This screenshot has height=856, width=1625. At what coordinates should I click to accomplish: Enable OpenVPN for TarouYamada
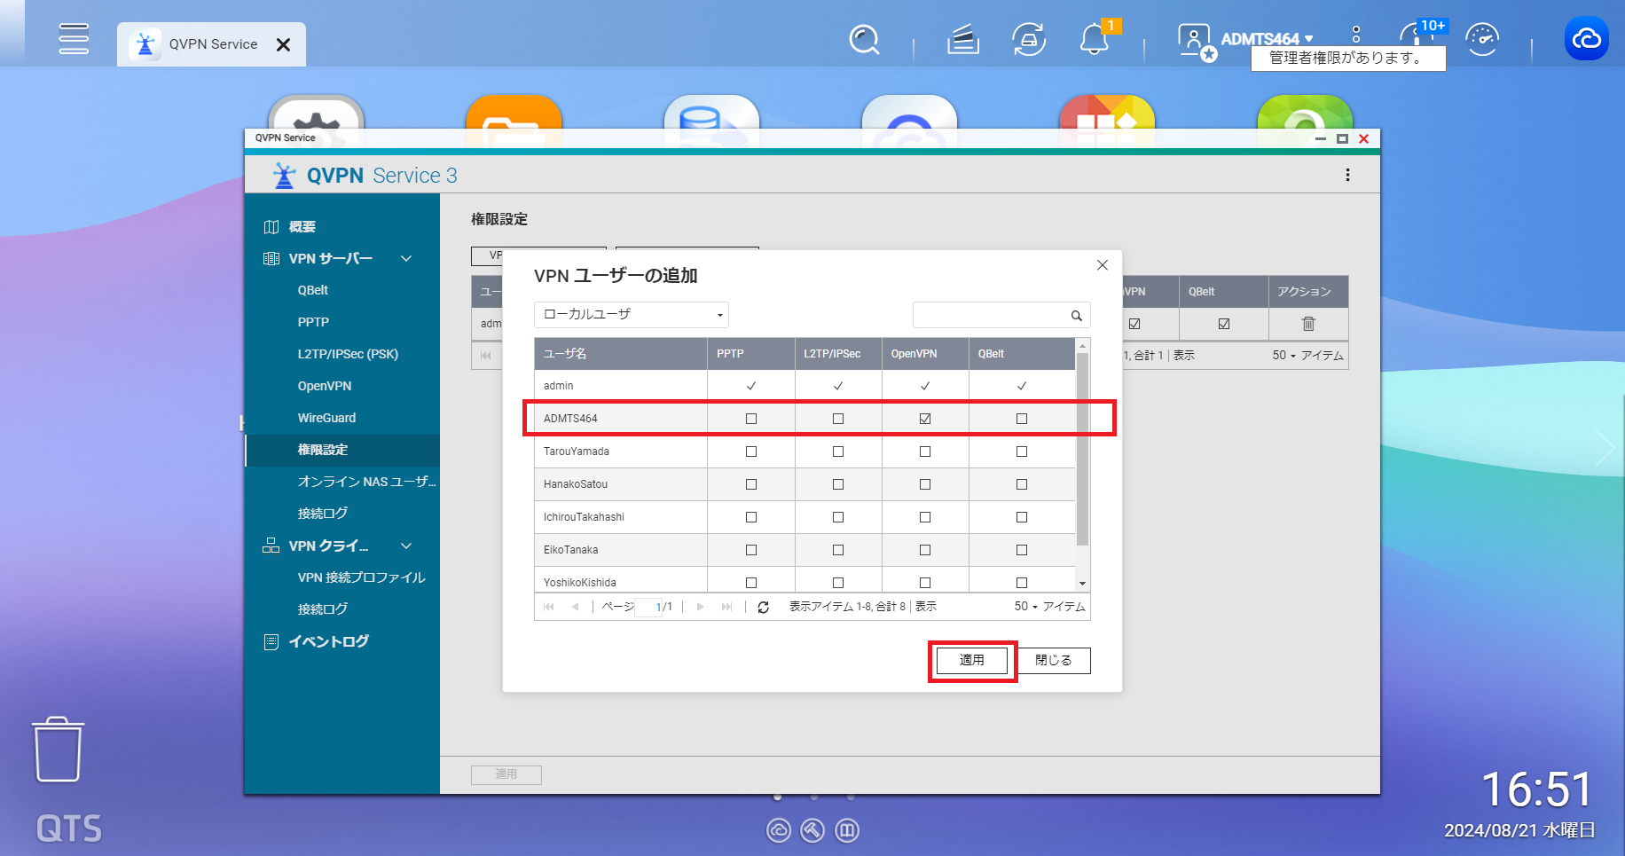925,452
